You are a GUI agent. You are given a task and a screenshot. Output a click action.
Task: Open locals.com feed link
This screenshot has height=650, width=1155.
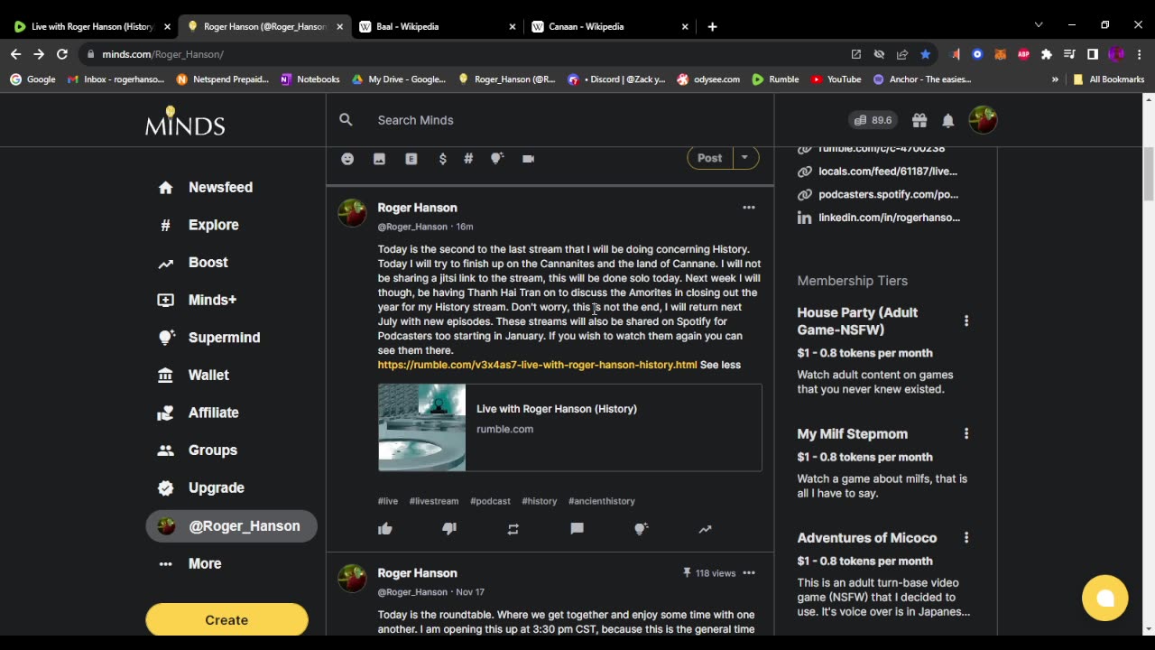click(887, 172)
